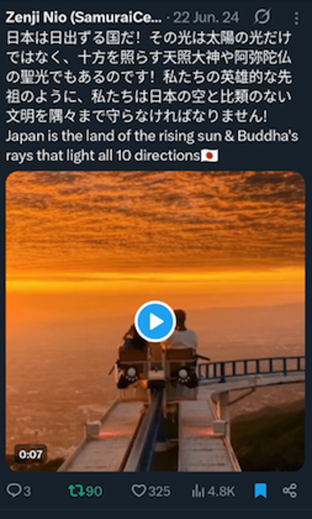The width and height of the screenshot is (312, 519).
Task: Click the reply count 3
Action: click(27, 491)
